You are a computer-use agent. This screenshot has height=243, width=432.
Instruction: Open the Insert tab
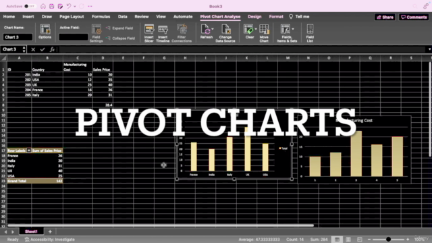pyautogui.click(x=28, y=16)
